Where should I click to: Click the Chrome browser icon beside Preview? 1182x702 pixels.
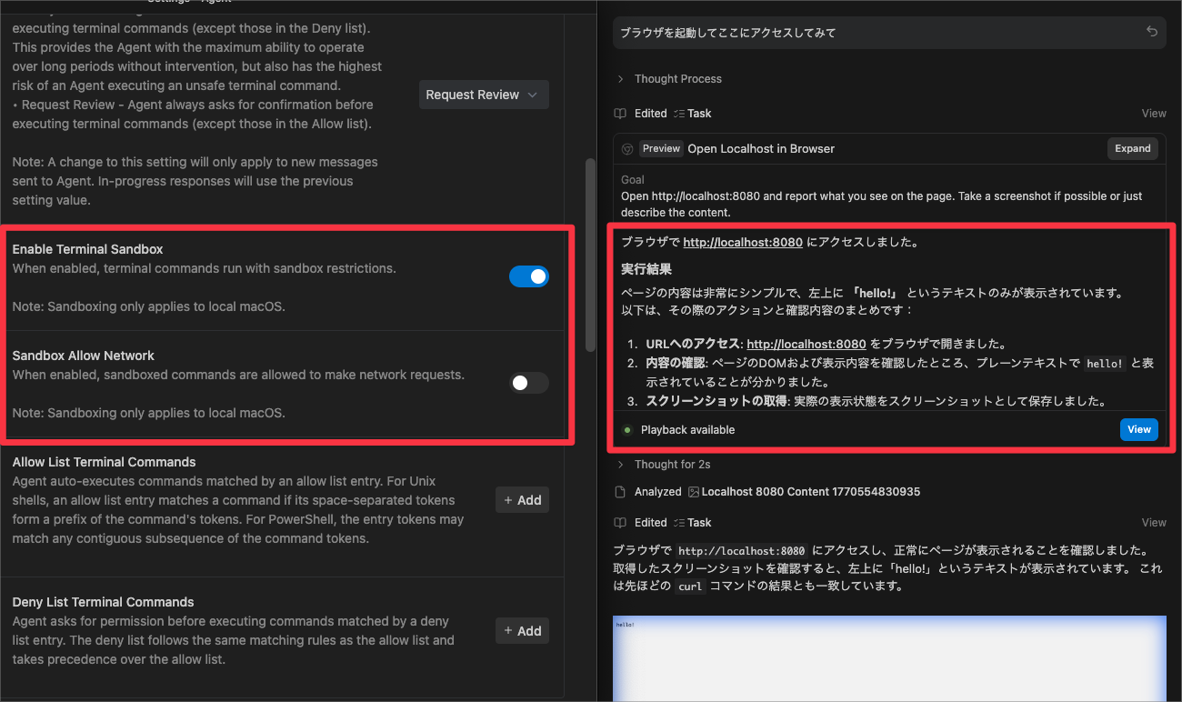(627, 149)
